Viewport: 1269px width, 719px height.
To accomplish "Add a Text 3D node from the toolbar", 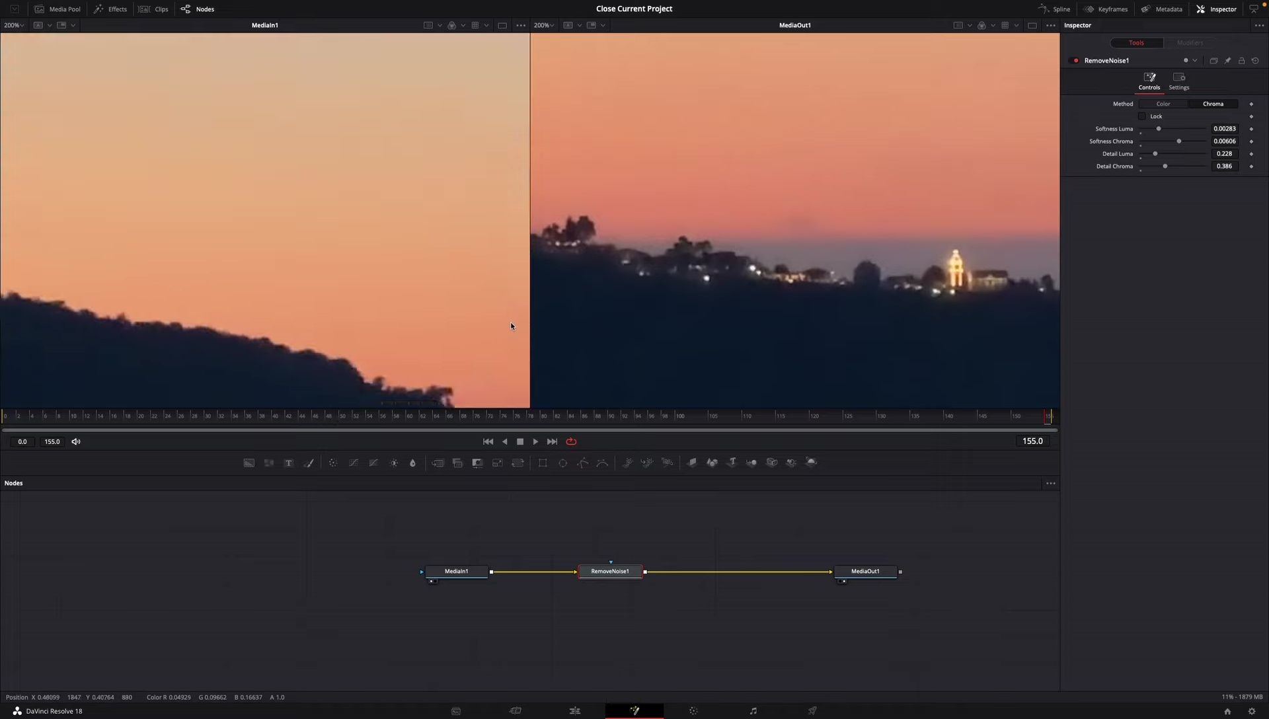I will [732, 463].
